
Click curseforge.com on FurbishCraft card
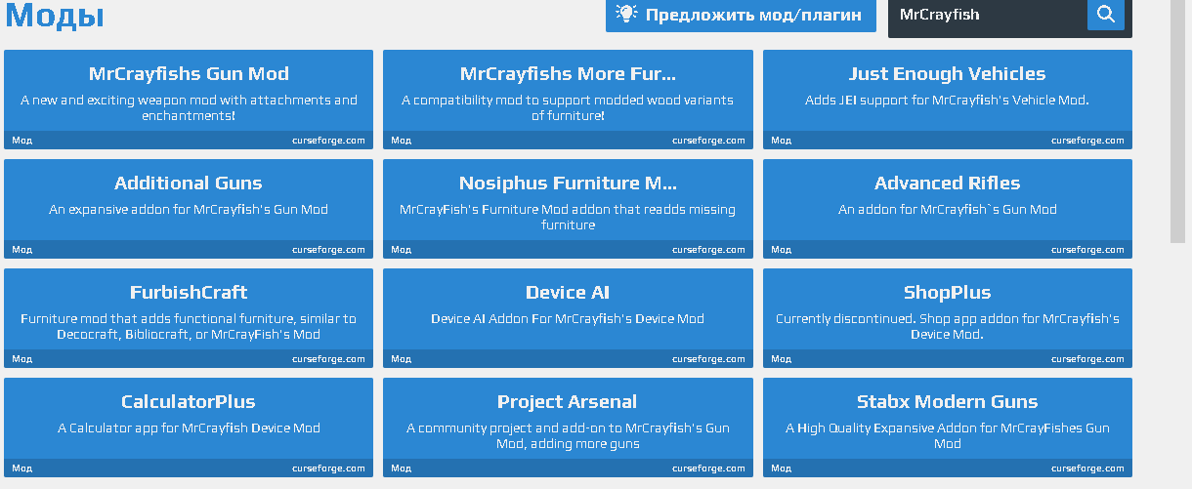pos(328,359)
